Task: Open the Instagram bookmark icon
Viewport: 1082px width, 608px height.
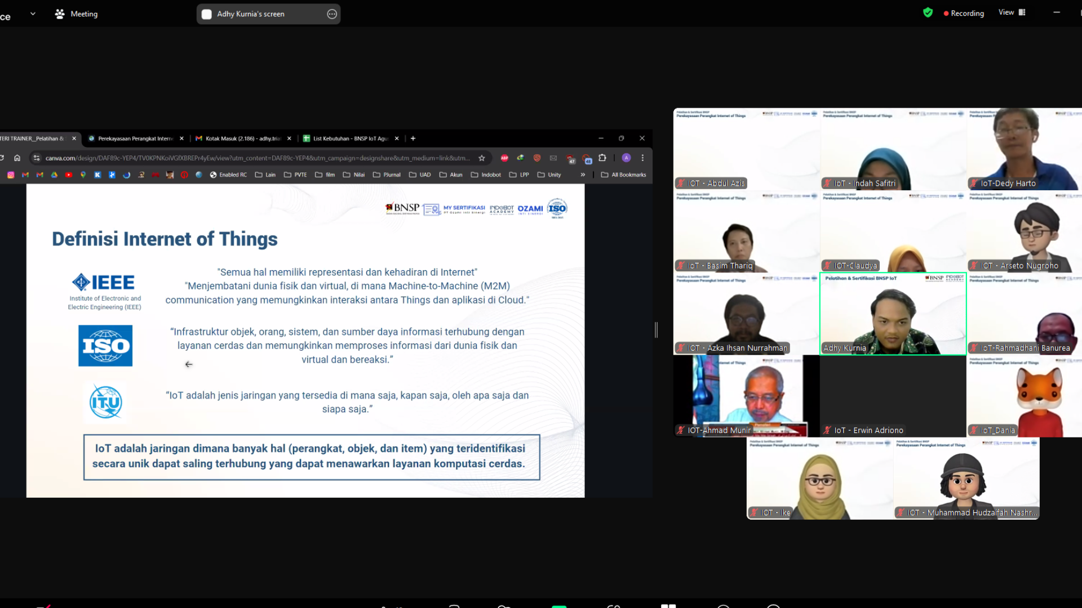Action: click(11, 175)
